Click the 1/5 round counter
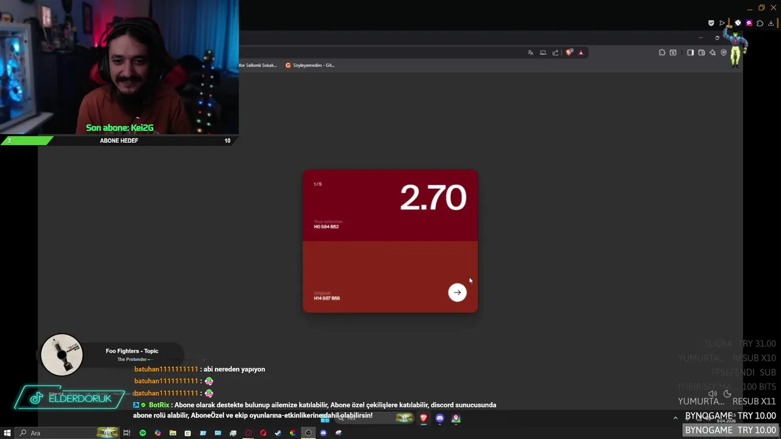 point(317,184)
